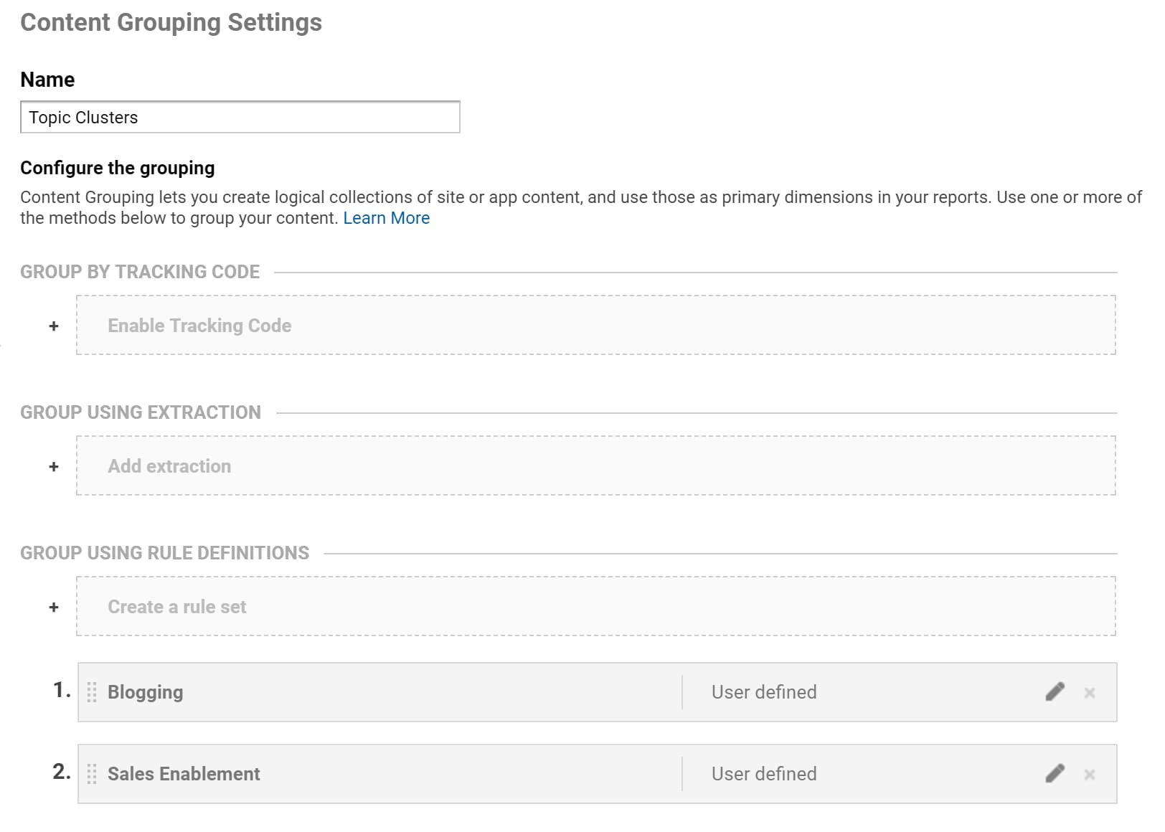Select the Blogging rule name
Viewport: 1165px width, 832px height.
tap(146, 692)
